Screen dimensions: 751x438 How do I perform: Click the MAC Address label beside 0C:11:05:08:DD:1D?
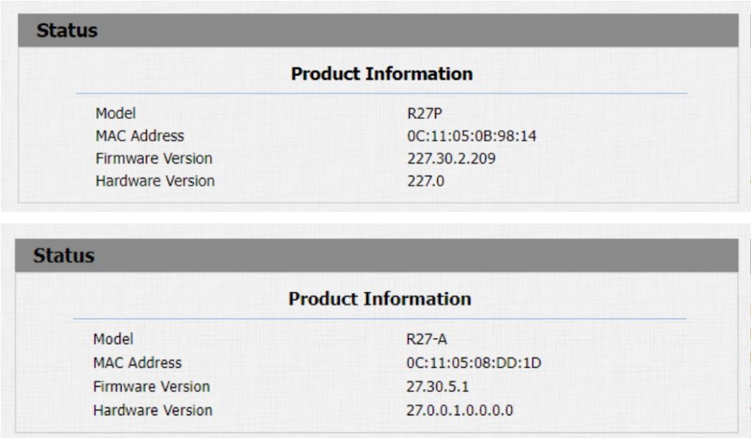(137, 363)
